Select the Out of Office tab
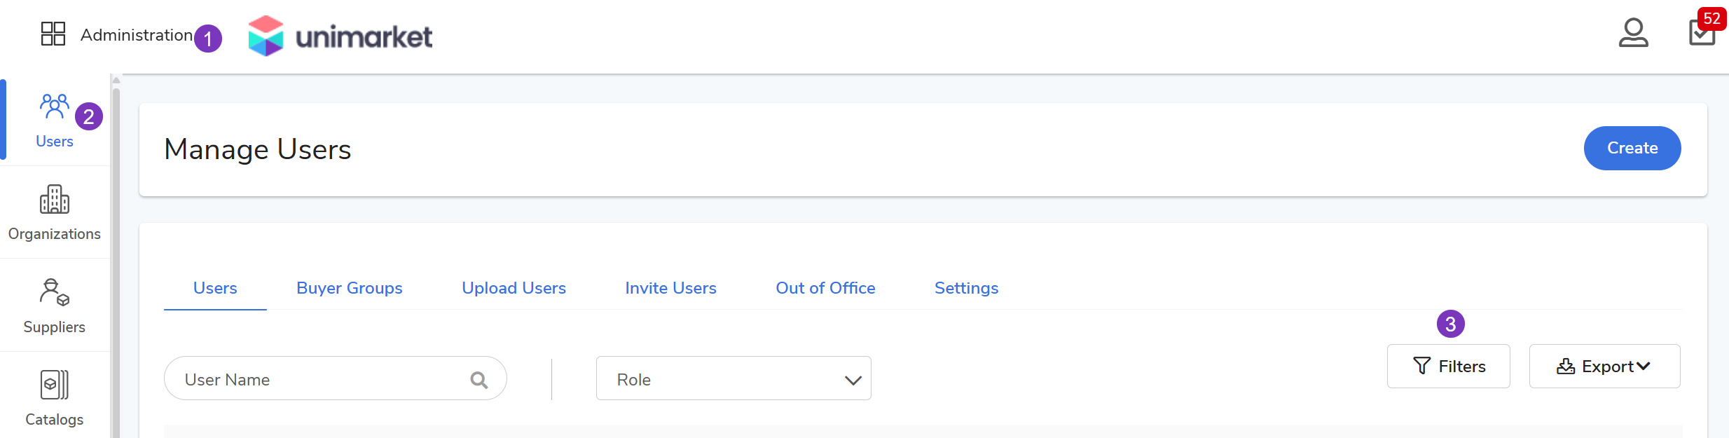This screenshot has width=1729, height=438. click(825, 288)
